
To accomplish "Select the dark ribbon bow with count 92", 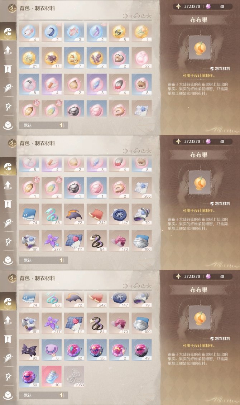I will (29, 350).
